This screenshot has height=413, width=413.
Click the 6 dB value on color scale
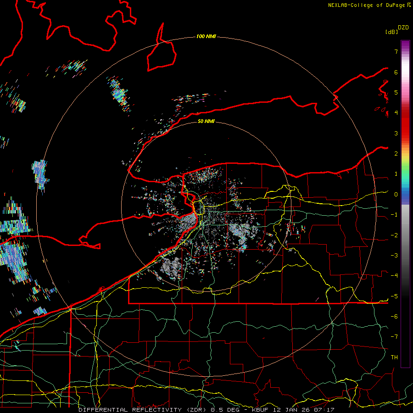[396, 72]
